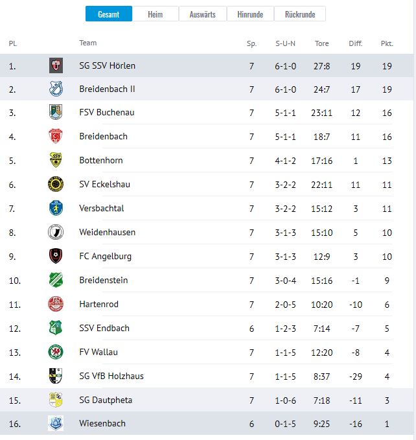
Task: Click the SG Dautpheta team name
Action: [x=106, y=400]
